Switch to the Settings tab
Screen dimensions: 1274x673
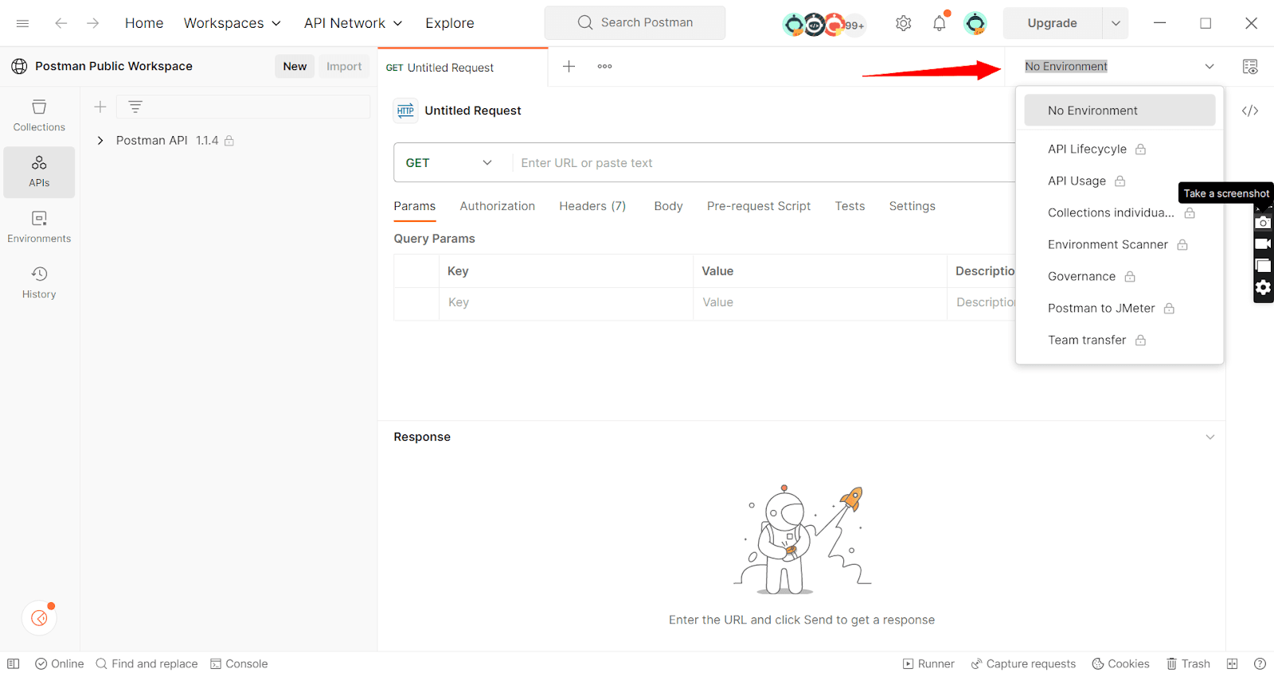pos(912,206)
